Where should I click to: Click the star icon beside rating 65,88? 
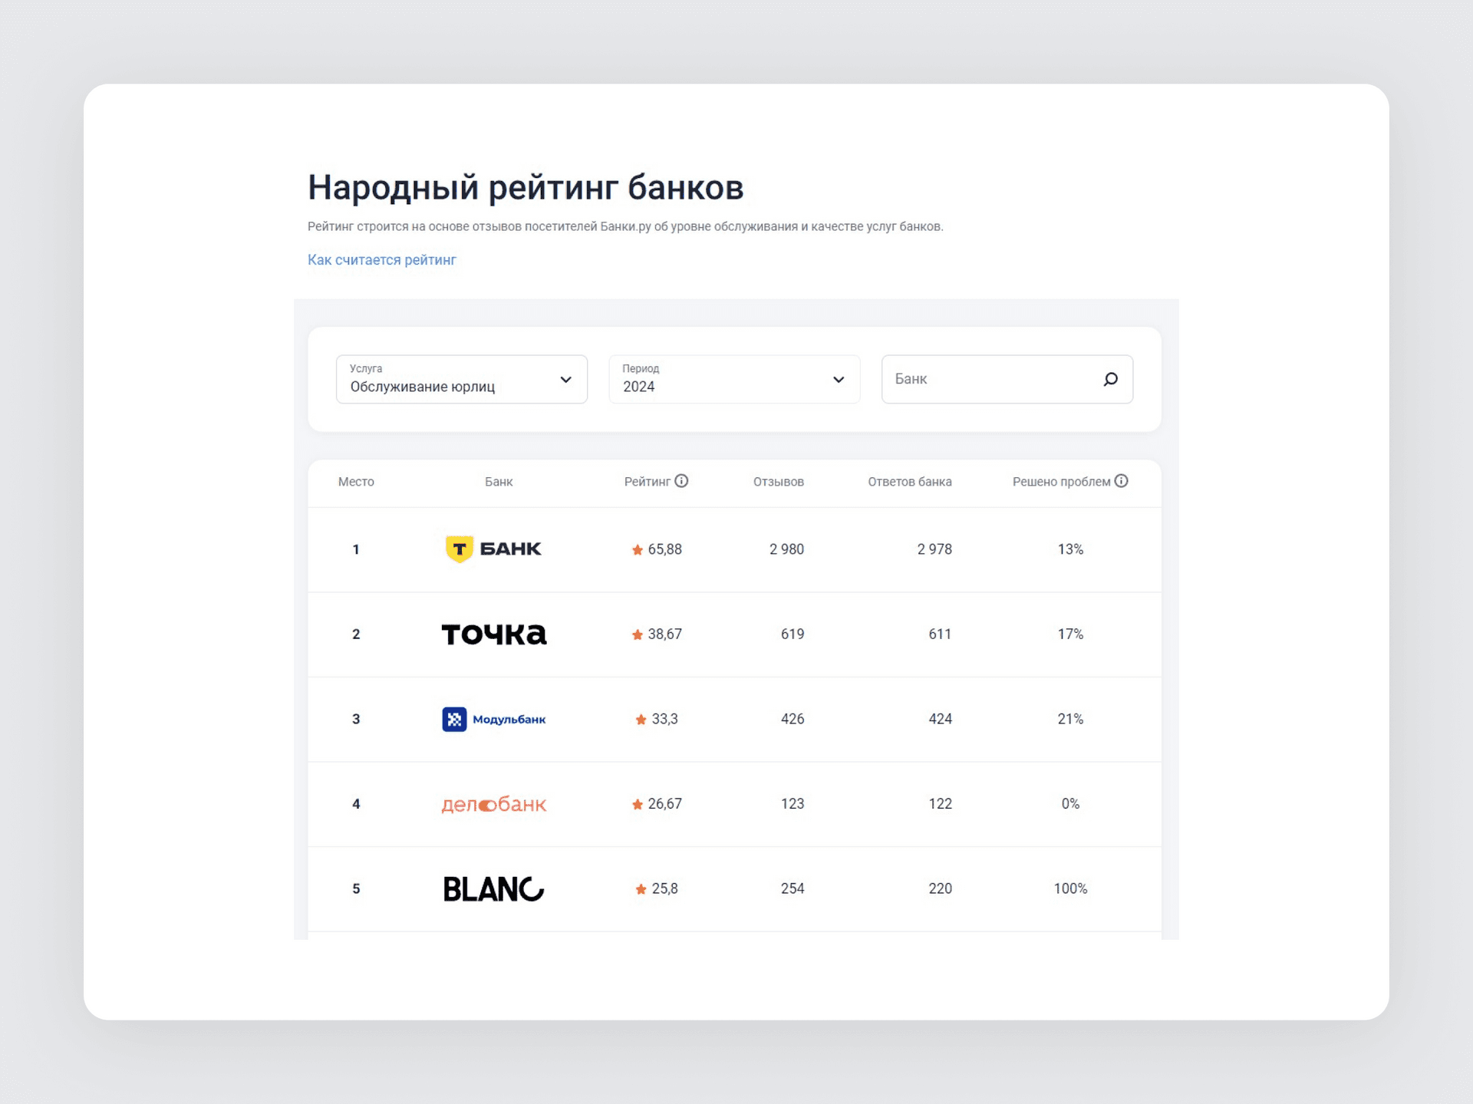[637, 549]
